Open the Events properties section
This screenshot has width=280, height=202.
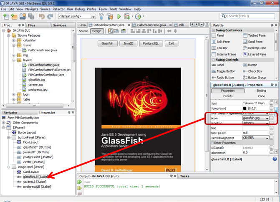(x=228, y=96)
